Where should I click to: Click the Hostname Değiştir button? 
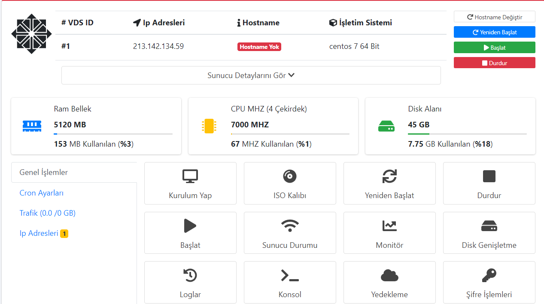tap(494, 17)
